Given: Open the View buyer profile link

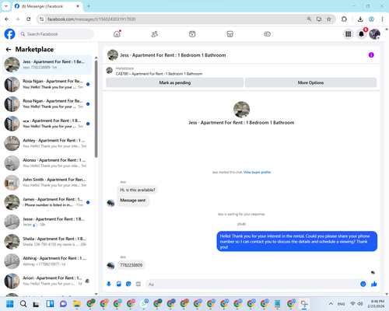Looking at the screenshot, I should coord(257,172).
